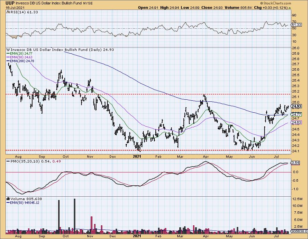Screen dimensions: 308x239
Task: Click the volume EMA(50) 949345.12 legend
Action: coord(23,203)
